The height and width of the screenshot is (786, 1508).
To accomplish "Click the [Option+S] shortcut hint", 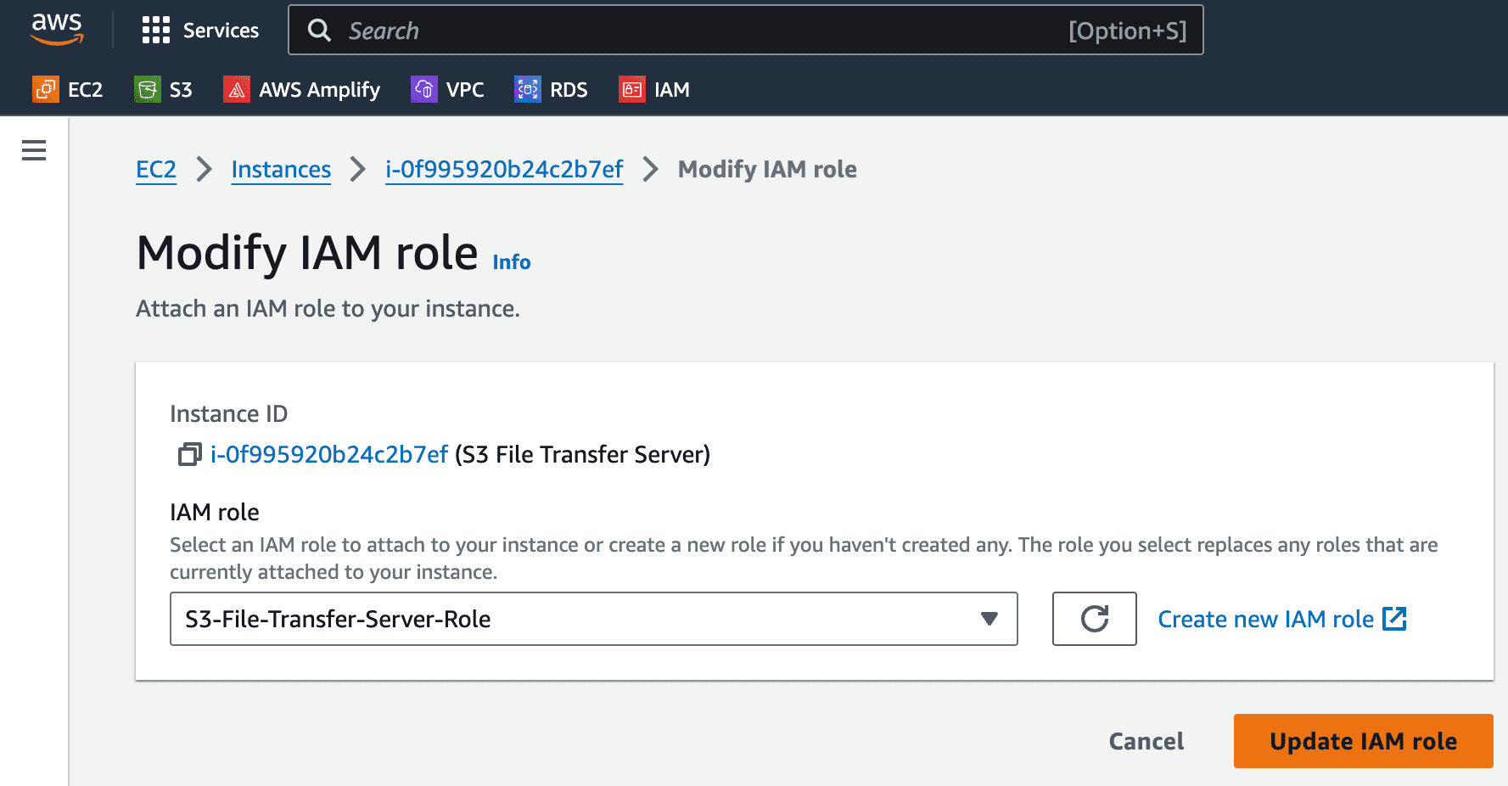I will click(1127, 31).
